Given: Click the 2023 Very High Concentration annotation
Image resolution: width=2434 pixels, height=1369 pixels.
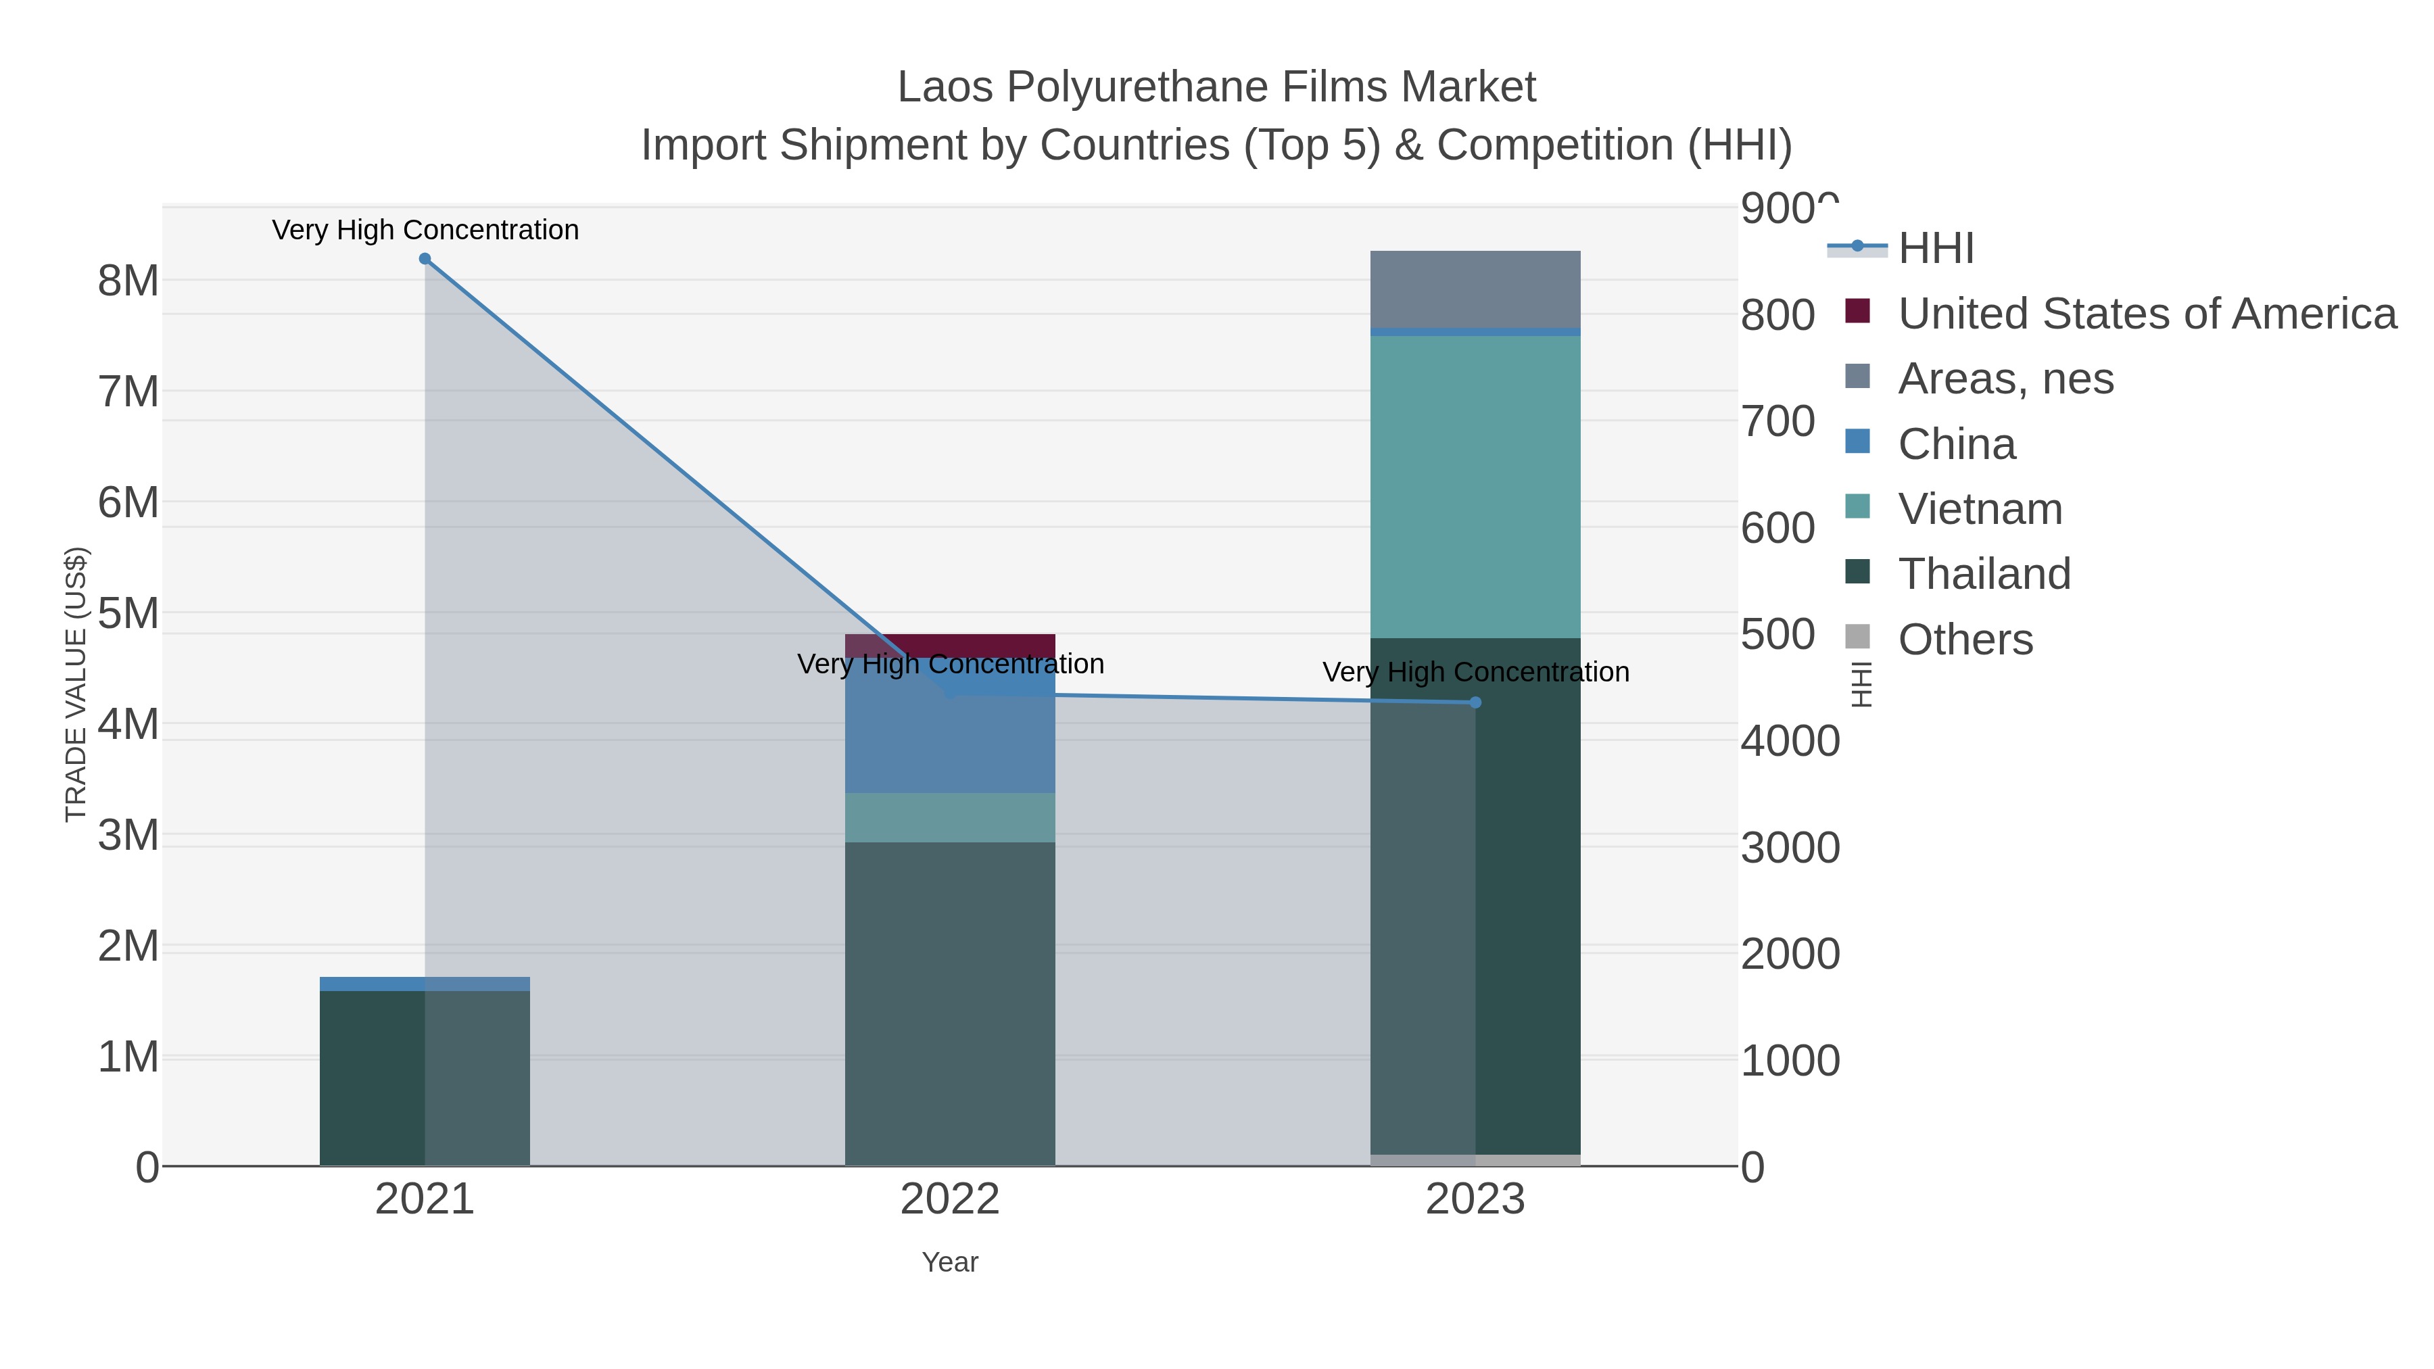Looking at the screenshot, I should [1476, 673].
